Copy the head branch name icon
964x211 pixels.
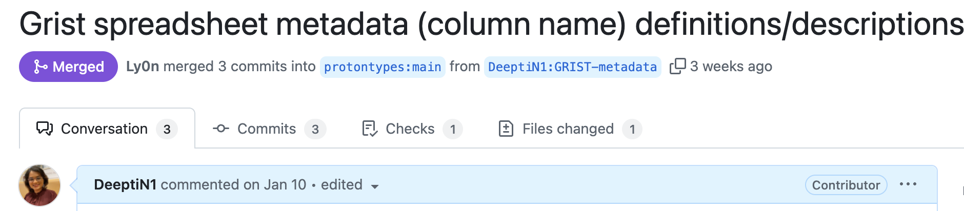[677, 67]
